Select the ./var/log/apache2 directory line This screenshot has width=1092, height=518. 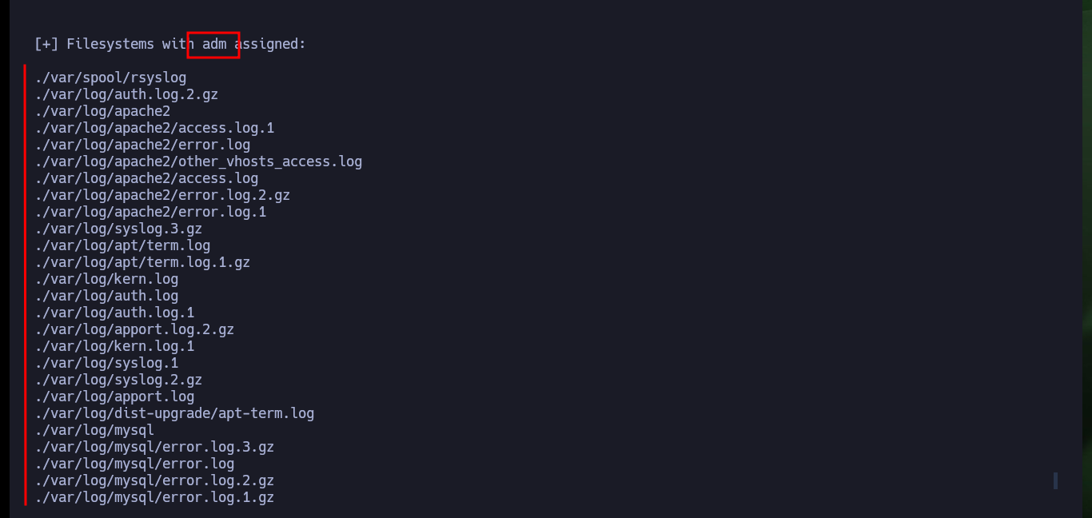[102, 112]
